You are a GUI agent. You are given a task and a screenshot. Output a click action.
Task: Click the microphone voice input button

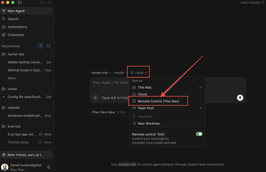click(x=240, y=98)
